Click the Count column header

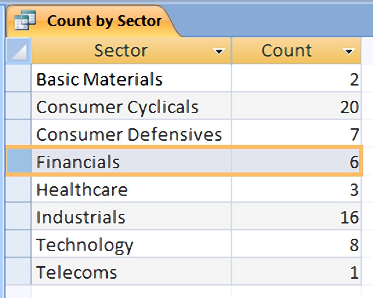coord(297,51)
